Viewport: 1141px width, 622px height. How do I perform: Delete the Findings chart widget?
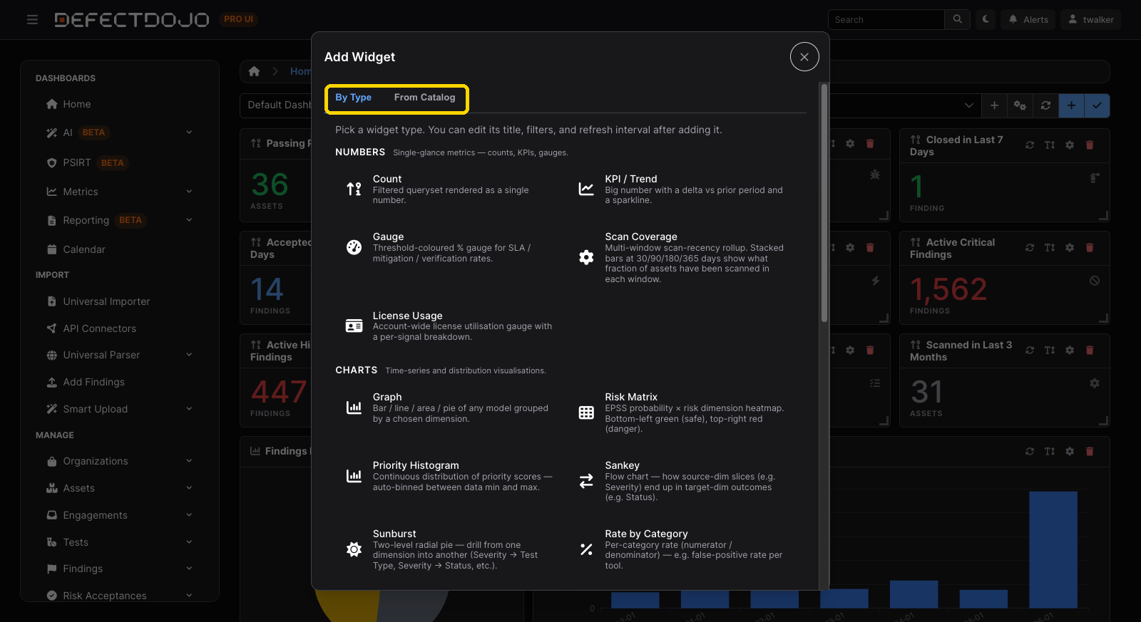pos(1090,452)
